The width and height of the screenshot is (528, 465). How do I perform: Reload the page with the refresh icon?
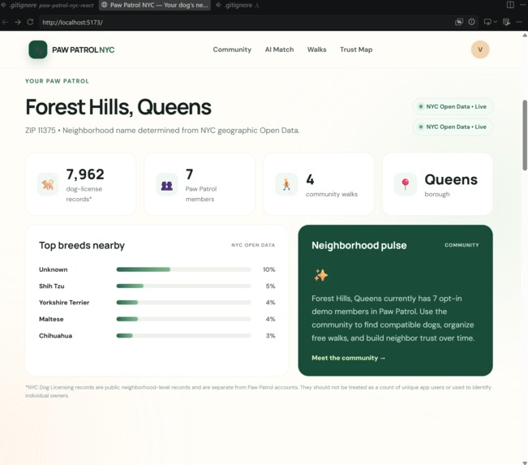coord(30,22)
